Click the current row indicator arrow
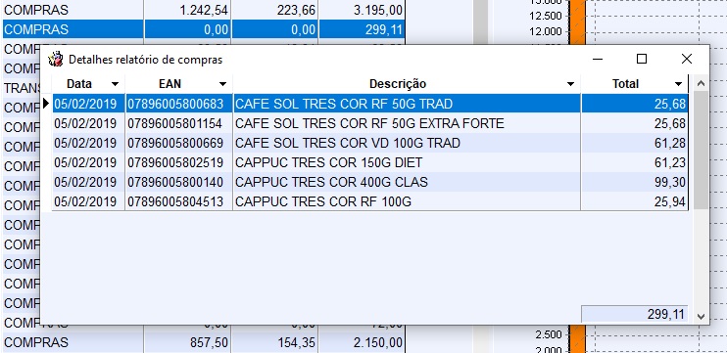 pos(46,104)
